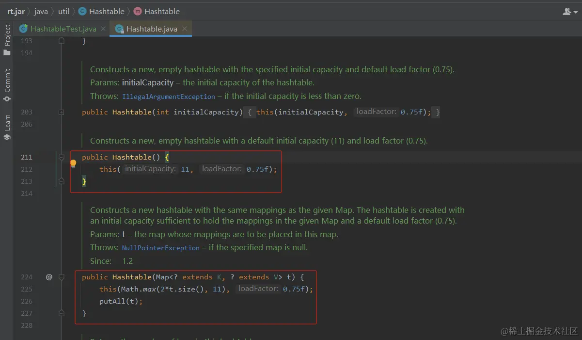This screenshot has height=340, width=582.
Task: Click line number 224 in gutter
Action: click(27, 277)
